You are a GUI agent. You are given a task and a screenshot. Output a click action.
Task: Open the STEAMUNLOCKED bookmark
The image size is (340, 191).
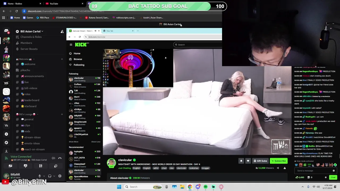(x=64, y=18)
